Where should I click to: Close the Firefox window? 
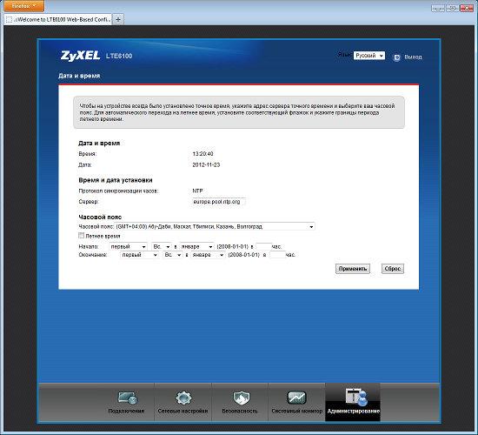pos(467,8)
